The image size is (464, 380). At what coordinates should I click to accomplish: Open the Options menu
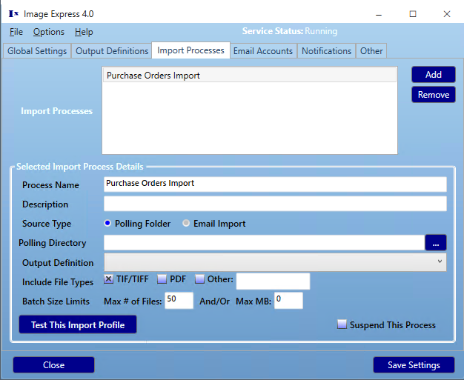click(x=48, y=32)
